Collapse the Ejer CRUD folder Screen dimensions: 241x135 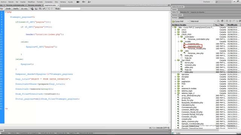tap(175, 60)
